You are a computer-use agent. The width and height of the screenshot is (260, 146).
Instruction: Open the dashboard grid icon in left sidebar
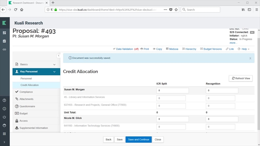(4, 33)
